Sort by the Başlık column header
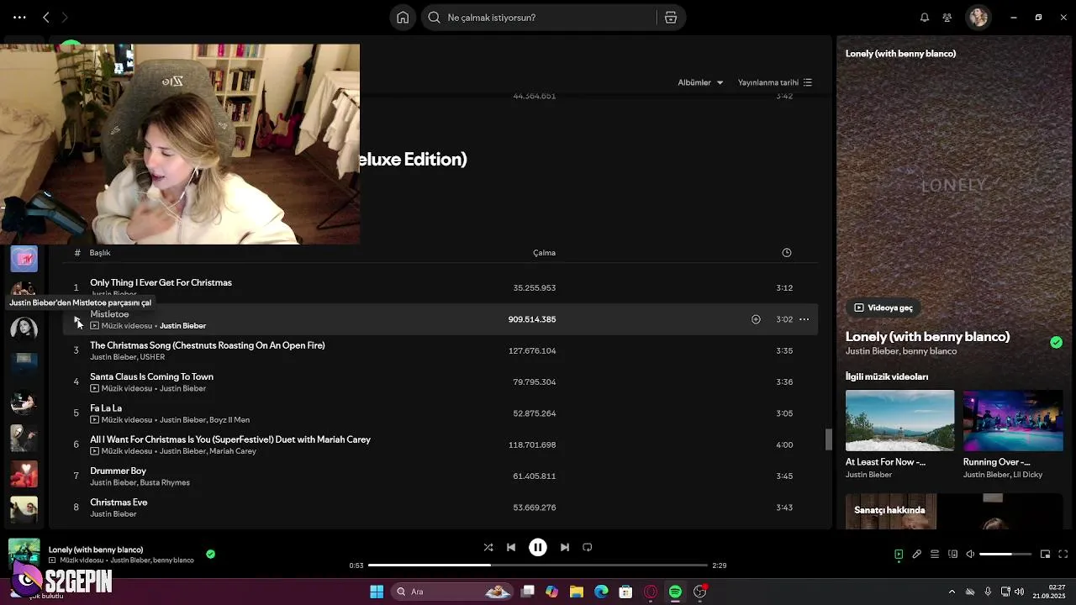 pos(100,253)
